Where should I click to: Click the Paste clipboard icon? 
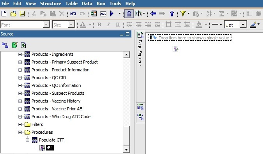tap(53, 14)
